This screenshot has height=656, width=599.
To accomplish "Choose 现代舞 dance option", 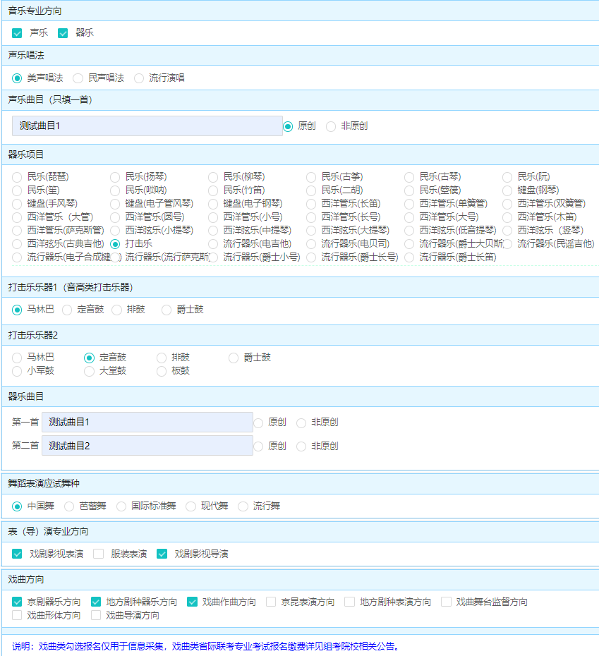I will point(191,506).
